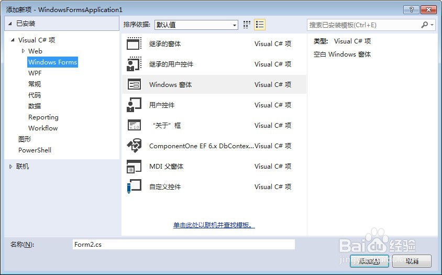Select the 常规 category
The width and height of the screenshot is (442, 275).
pos(35,84)
